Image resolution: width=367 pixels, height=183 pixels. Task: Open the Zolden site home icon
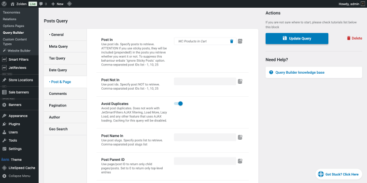pyautogui.click(x=13, y=4)
